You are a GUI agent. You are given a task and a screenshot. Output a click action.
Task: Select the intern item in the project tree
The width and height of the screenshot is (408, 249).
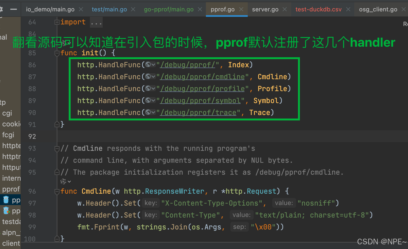pos(11,178)
